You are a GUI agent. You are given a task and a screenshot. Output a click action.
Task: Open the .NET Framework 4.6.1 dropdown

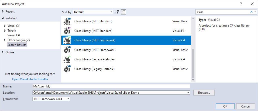pyautogui.click(x=51, y=99)
